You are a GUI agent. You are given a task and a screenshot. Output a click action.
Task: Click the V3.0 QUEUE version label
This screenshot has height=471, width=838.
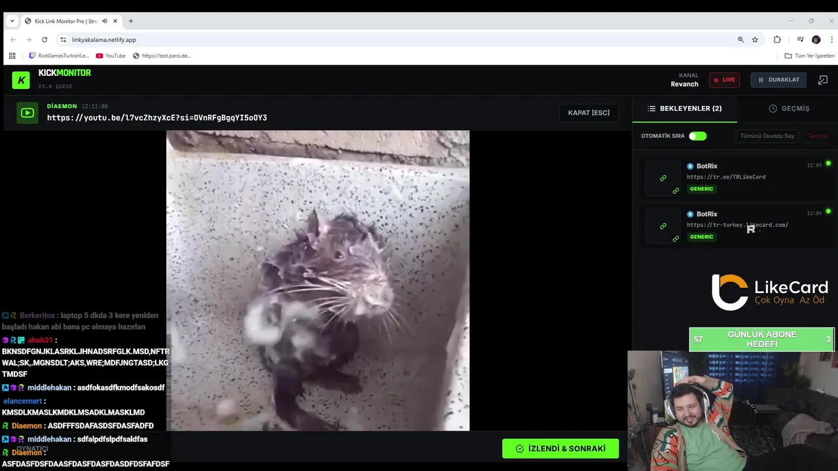click(x=55, y=86)
